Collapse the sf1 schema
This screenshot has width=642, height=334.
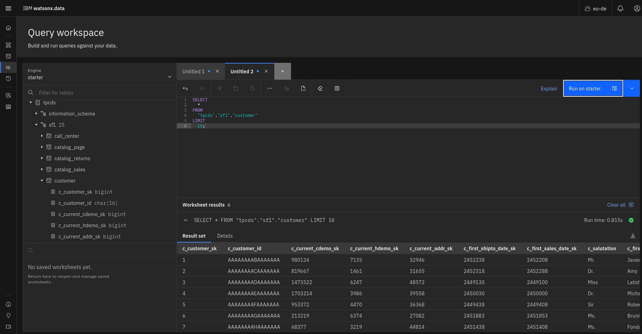(x=36, y=125)
